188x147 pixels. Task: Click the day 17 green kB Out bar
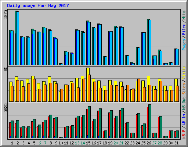click(100, 123)
